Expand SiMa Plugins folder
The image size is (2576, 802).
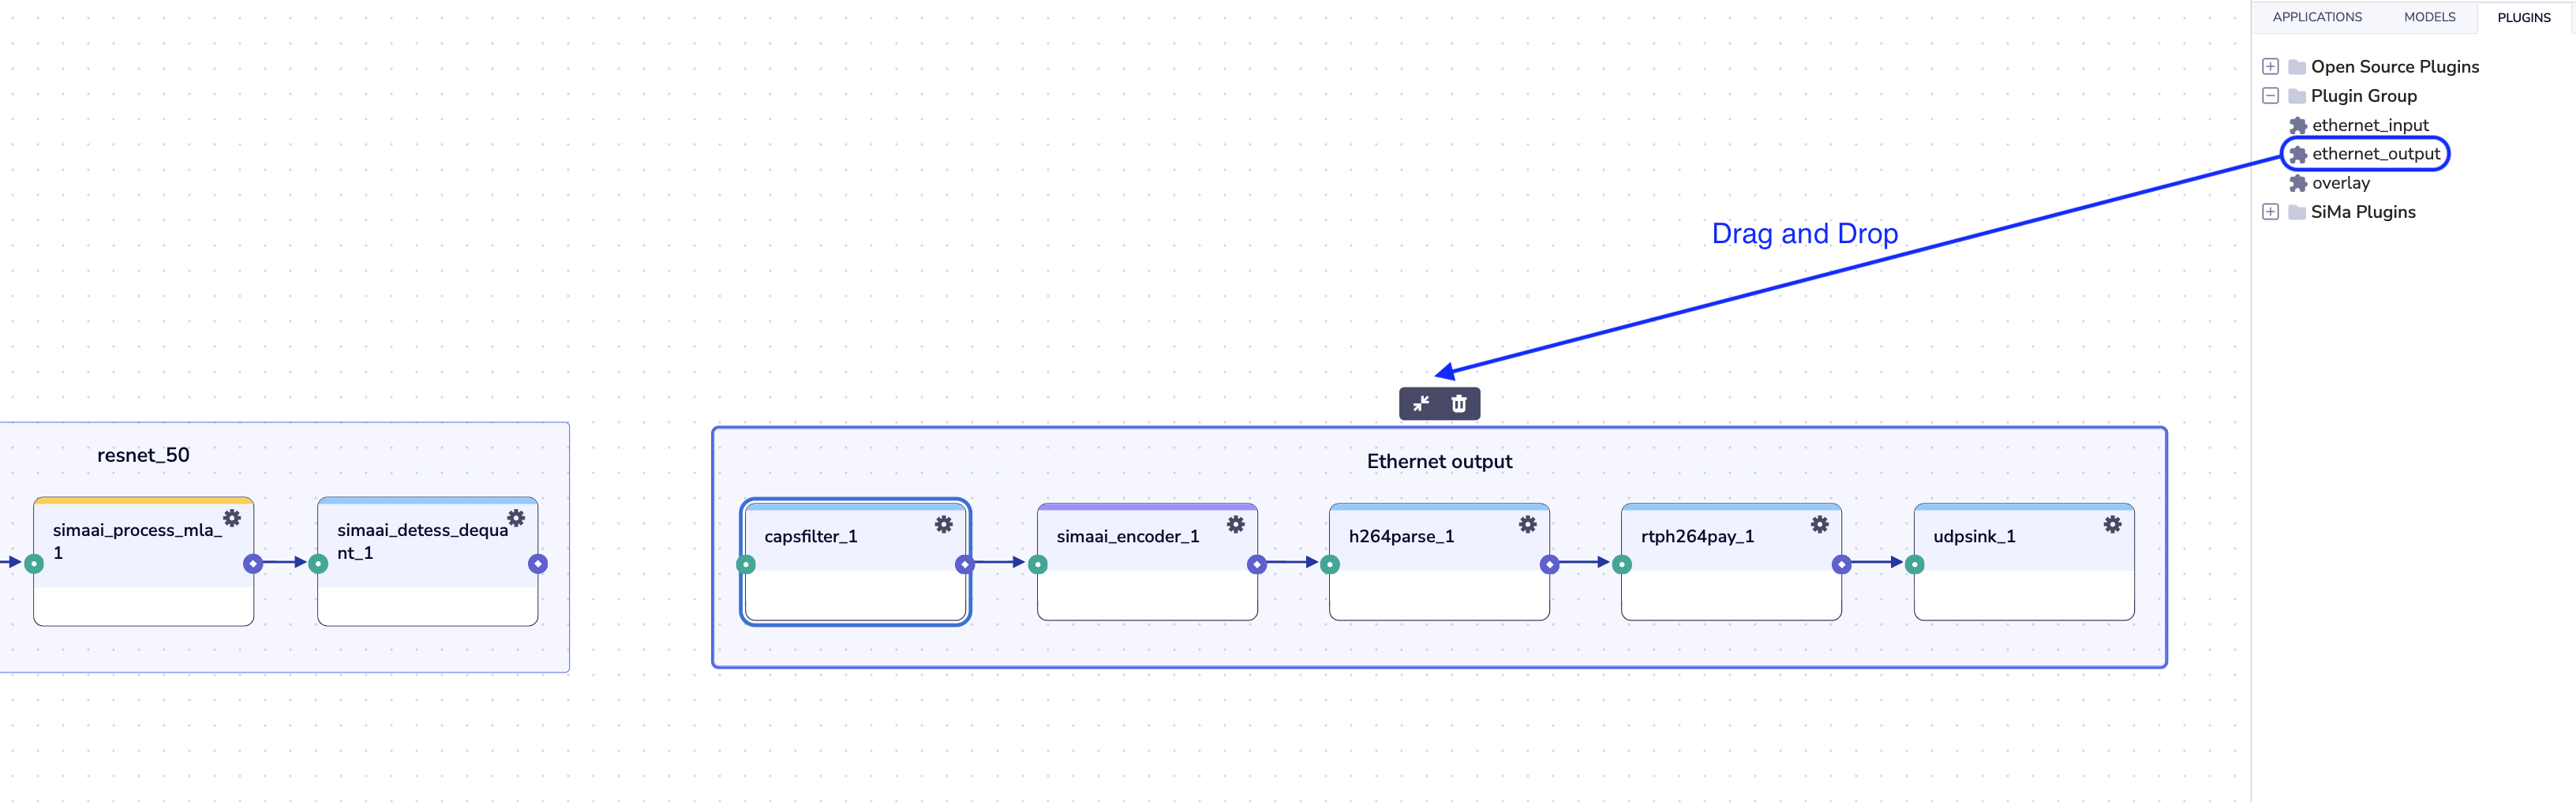click(2270, 212)
